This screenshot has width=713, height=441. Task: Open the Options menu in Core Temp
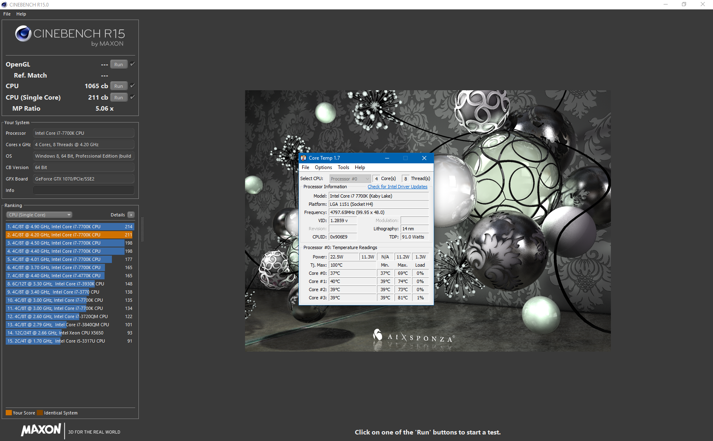pos(323,167)
